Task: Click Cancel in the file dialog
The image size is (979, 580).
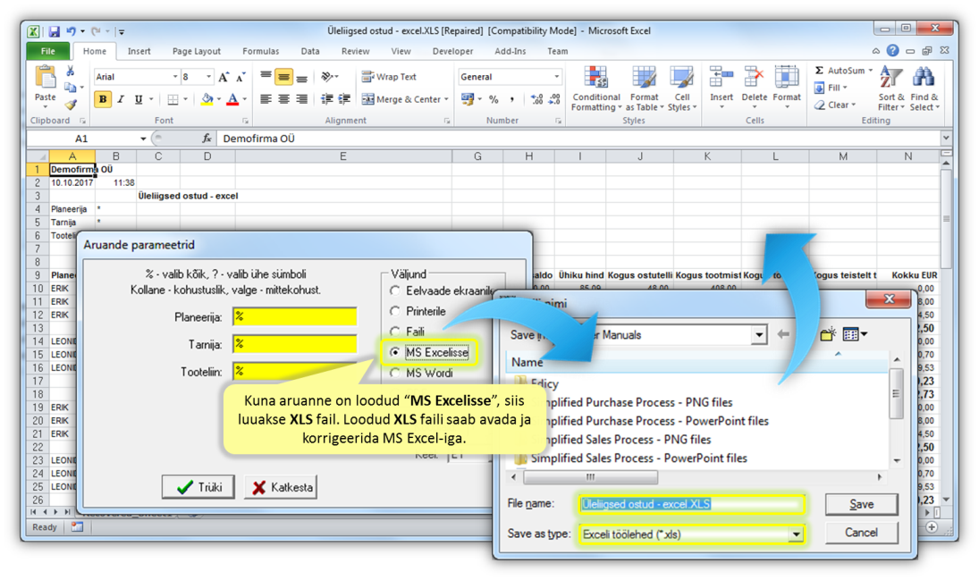Action: 861,533
